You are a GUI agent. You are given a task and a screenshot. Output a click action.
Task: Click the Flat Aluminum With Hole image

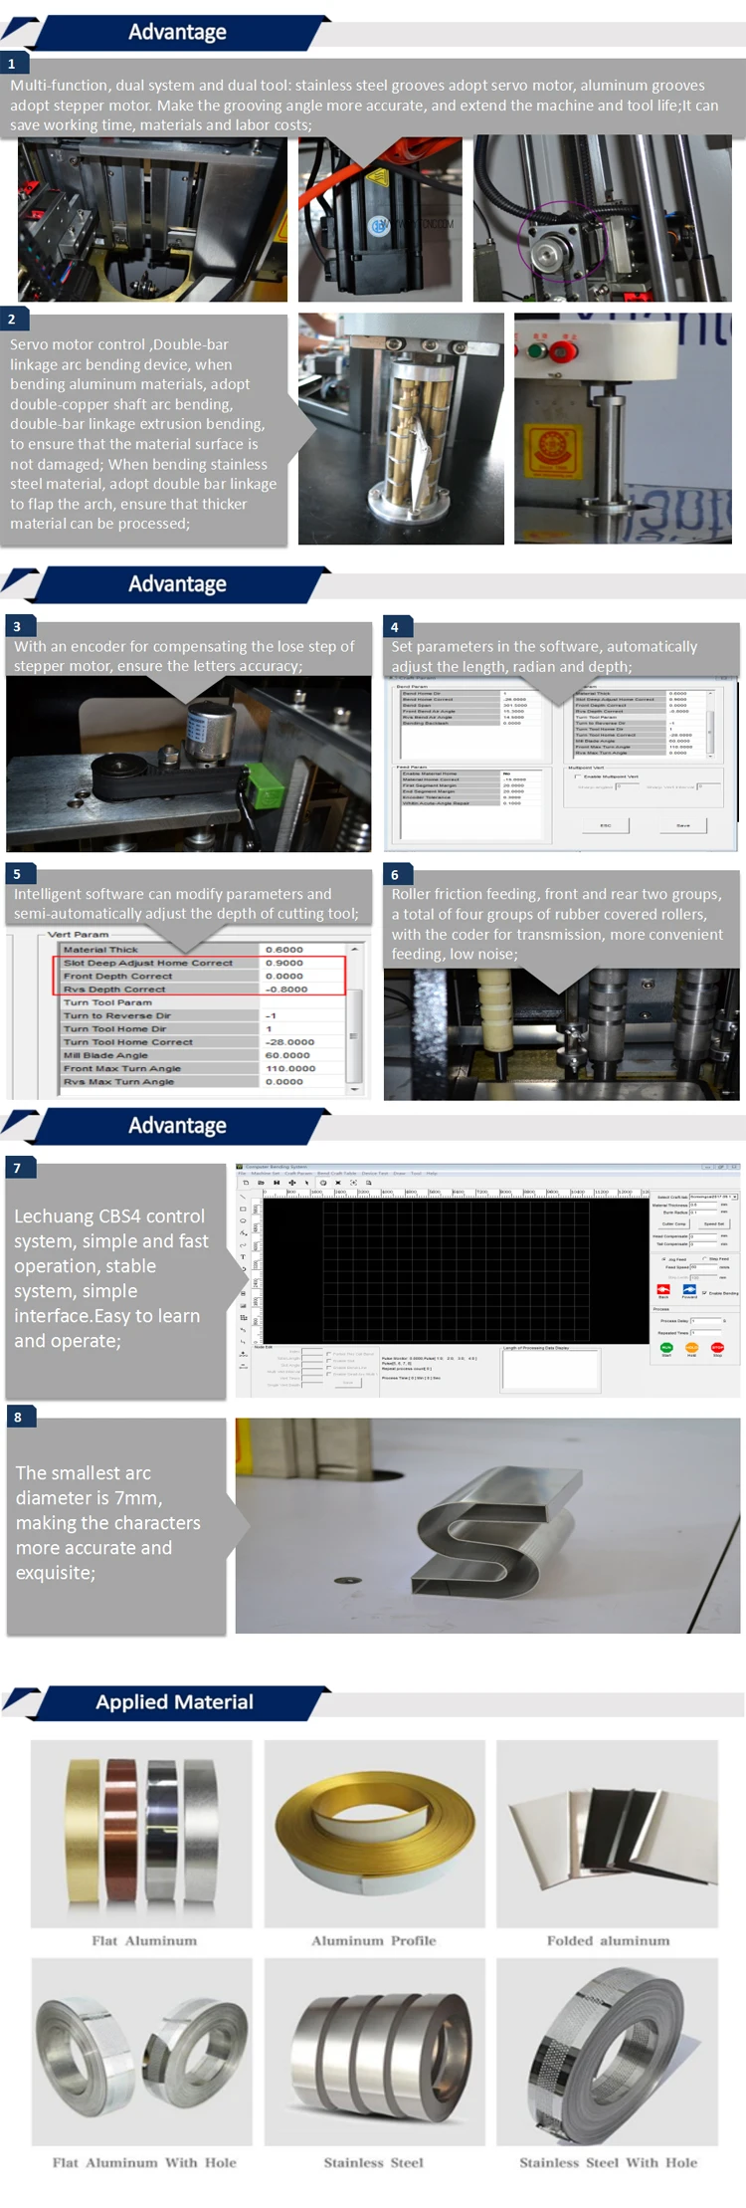(x=141, y=2052)
